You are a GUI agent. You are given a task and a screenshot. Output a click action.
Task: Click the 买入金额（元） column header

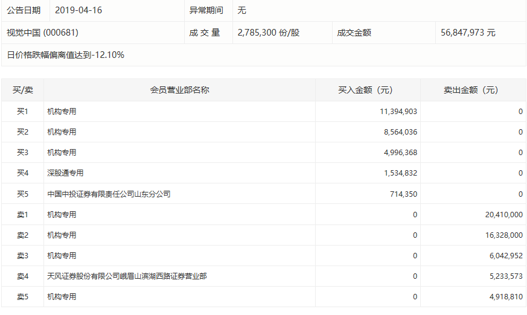(x=365, y=90)
